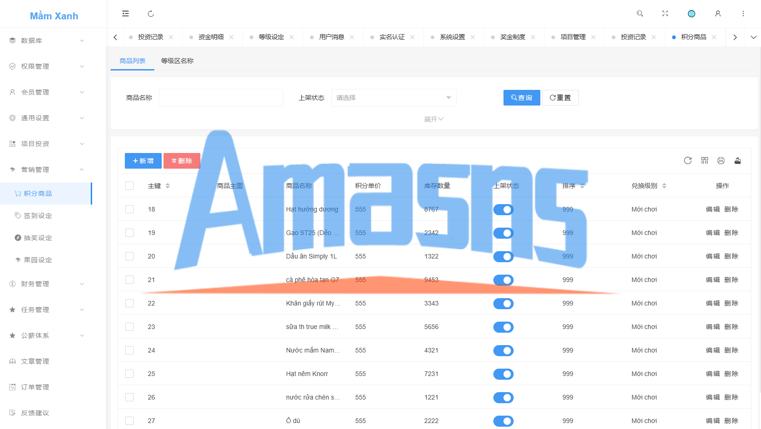Click the red 删除 batch delete button
Image resolution: width=761 pixels, height=429 pixels.
pyautogui.click(x=182, y=161)
